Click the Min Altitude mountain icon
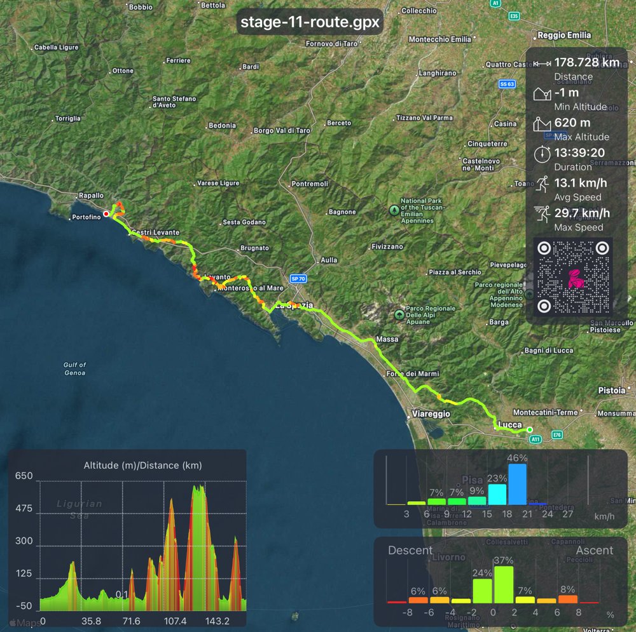Screen dimensions: 636x632 coord(542,94)
